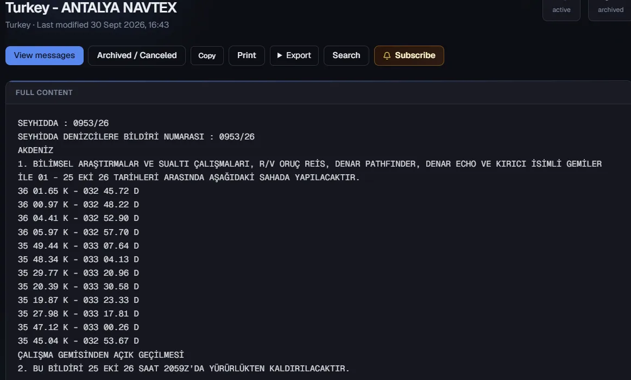
Task: Click the FULL CONTENT header label
Action: point(45,92)
